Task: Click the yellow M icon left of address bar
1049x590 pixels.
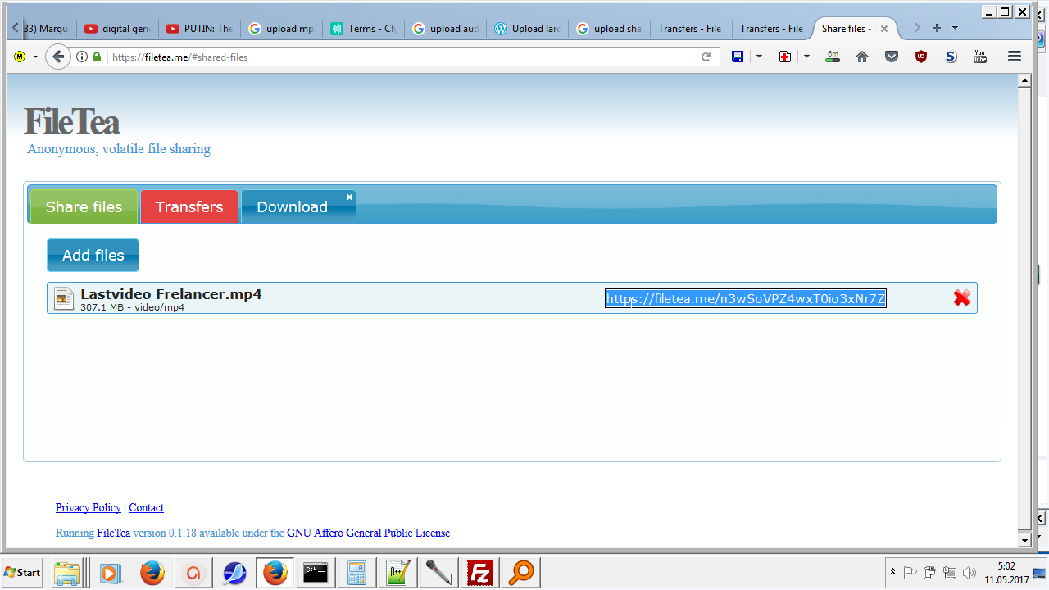Action: click(x=20, y=57)
